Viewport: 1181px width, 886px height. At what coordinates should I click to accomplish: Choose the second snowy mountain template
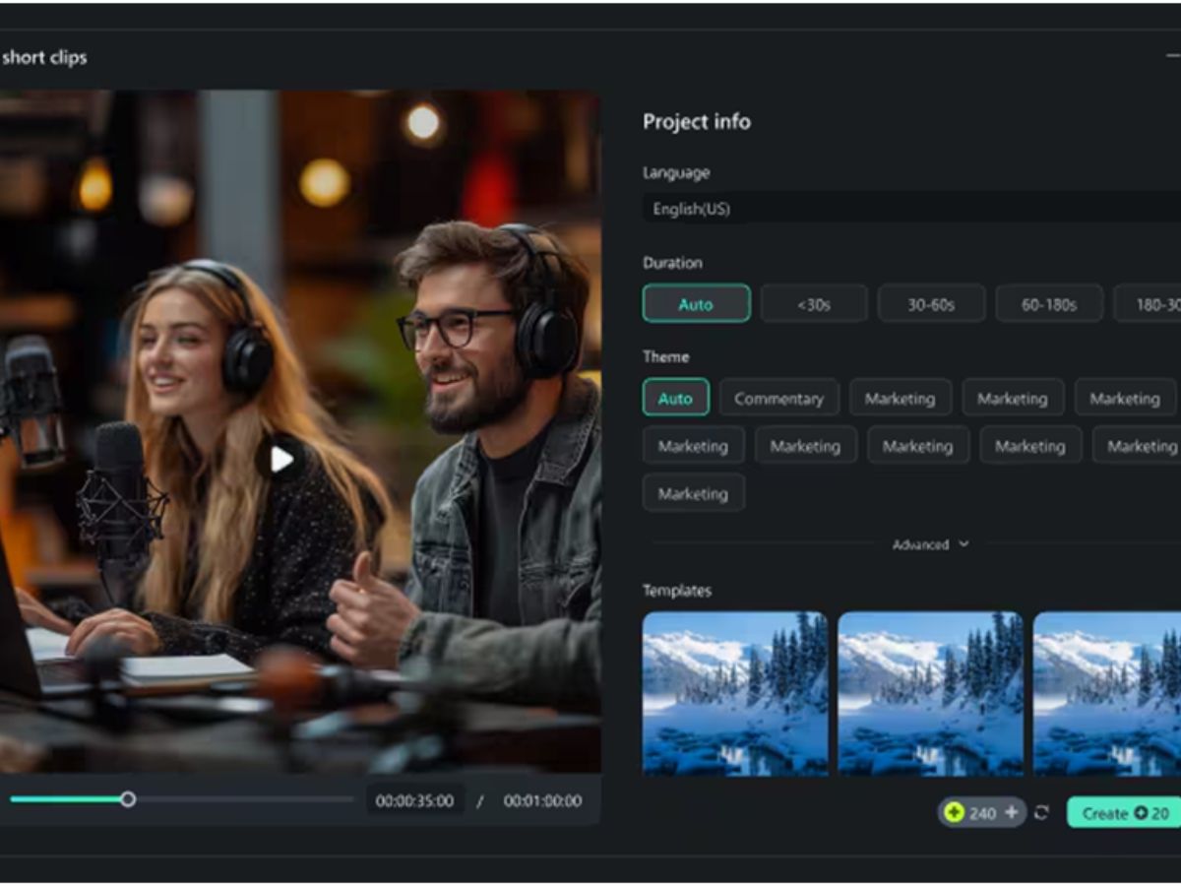[x=930, y=693]
